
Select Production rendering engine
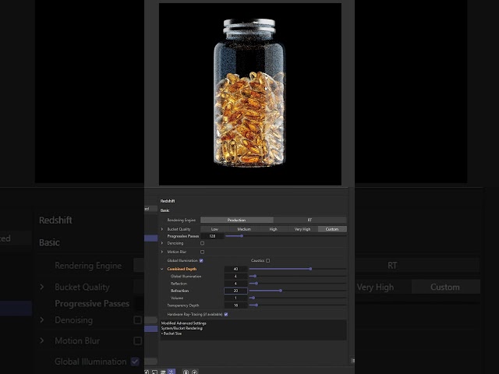pos(237,220)
